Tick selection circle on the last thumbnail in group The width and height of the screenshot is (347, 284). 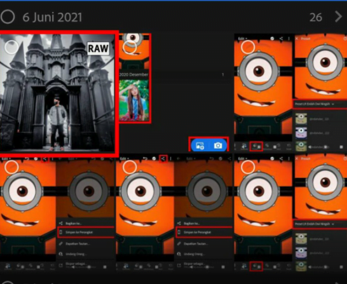pos(248,167)
